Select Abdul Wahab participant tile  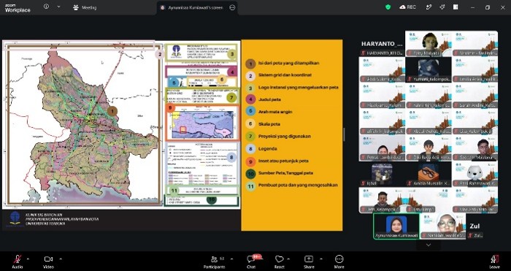(429, 122)
